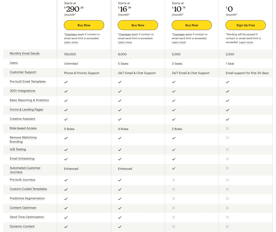Screen dimensions: 276x232
Task: Open Learn more link in the free plan note
Action: tap(246, 42)
